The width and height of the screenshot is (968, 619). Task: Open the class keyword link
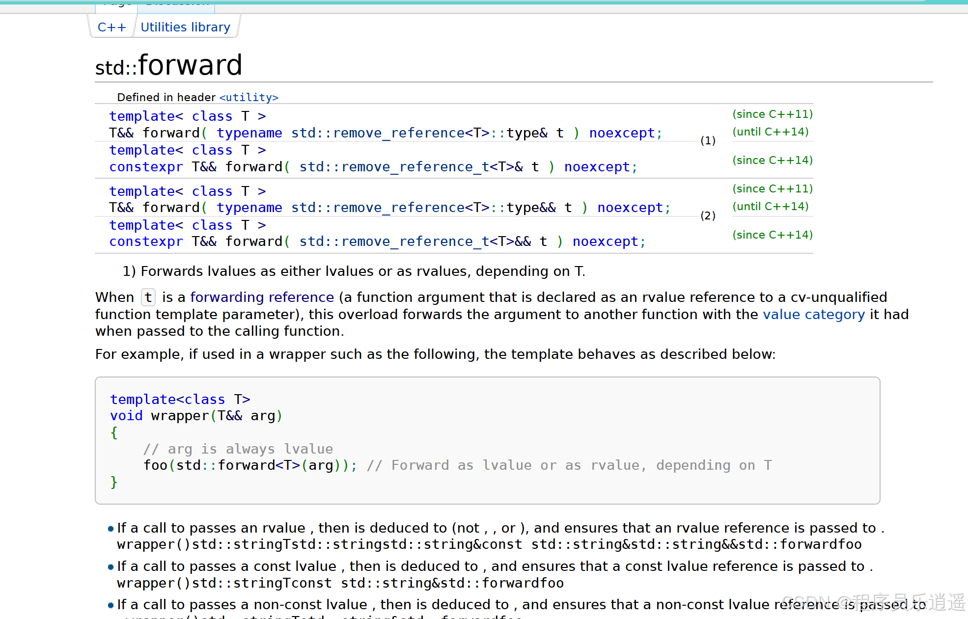(x=212, y=116)
